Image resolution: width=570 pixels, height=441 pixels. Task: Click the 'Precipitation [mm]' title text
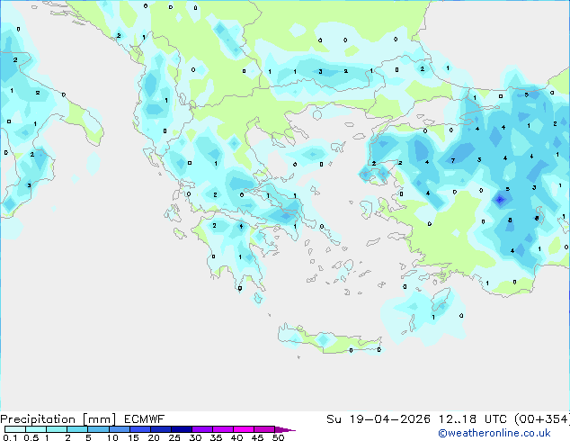click(58, 419)
